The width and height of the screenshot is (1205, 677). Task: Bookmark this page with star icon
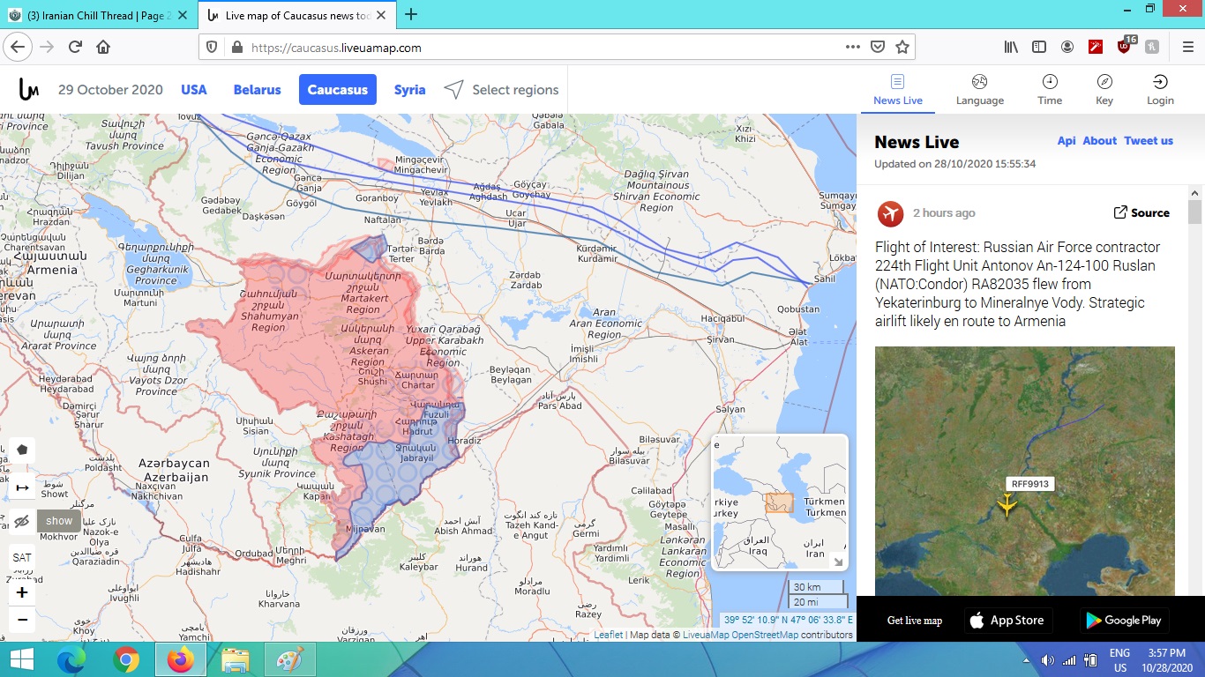tap(902, 47)
